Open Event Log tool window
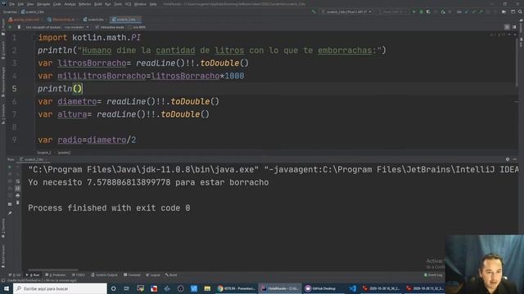The image size is (524, 294). 433,275
